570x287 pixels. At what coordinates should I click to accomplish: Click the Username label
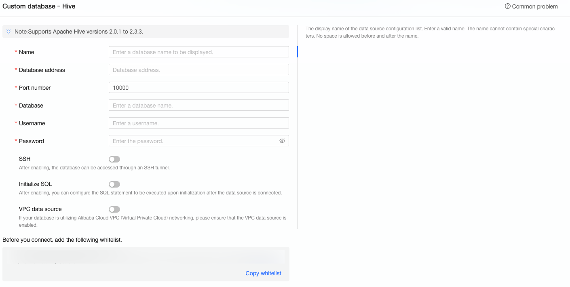32,123
